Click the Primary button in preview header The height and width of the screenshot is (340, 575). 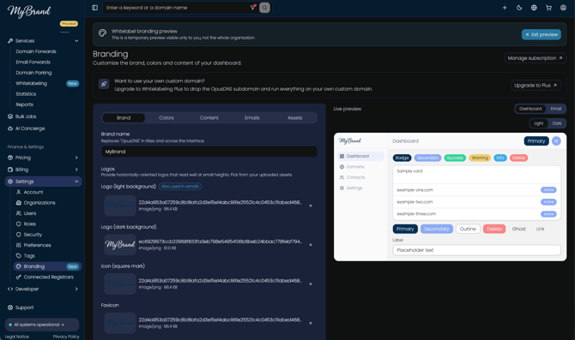tap(536, 141)
